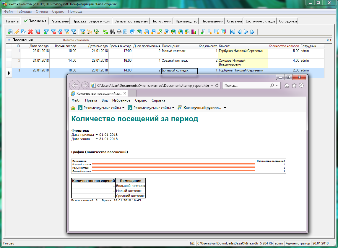
Task: Click the green refresh data icon
Action: tap(105, 32)
